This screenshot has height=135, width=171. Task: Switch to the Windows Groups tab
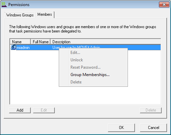pyautogui.click(x=20, y=15)
